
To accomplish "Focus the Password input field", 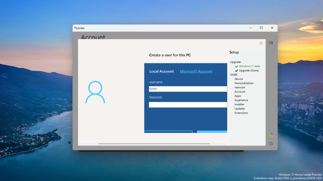I will [188, 105].
